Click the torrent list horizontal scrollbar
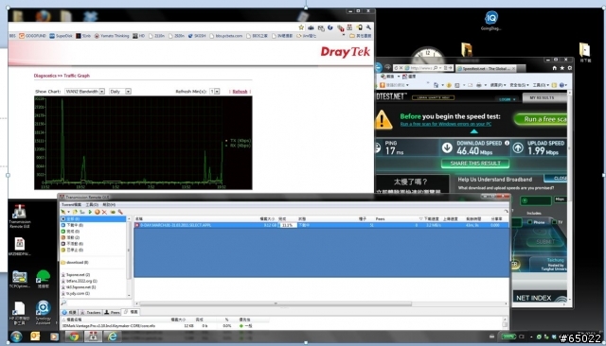This screenshot has width=606, height=346. [x=276, y=303]
